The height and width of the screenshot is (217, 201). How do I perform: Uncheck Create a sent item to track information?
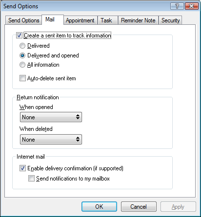pyautogui.click(x=19, y=36)
